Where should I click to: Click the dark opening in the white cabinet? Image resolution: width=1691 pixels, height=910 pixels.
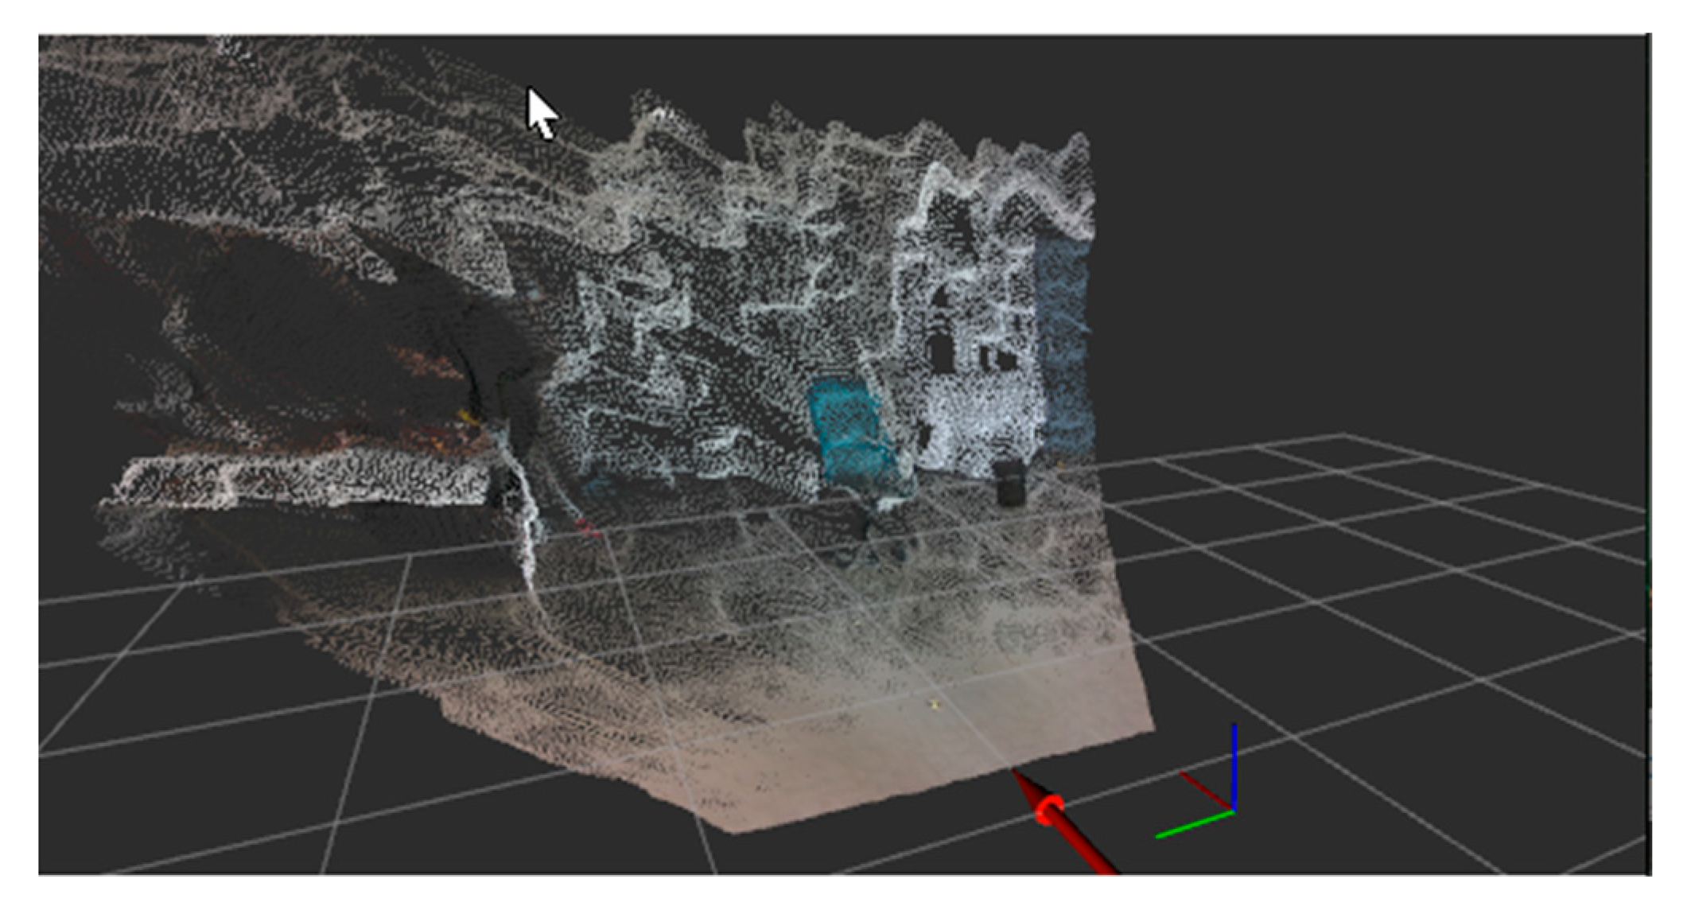click(x=943, y=352)
